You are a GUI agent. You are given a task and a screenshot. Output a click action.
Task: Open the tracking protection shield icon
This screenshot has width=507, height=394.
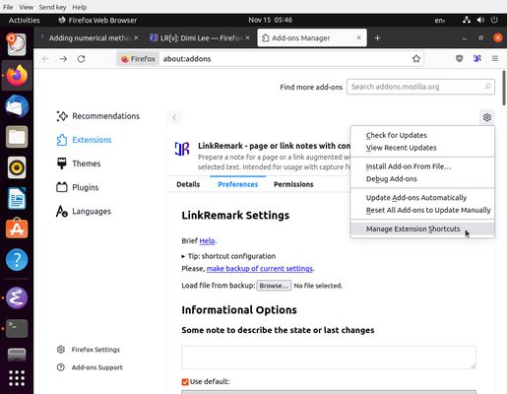click(459, 58)
